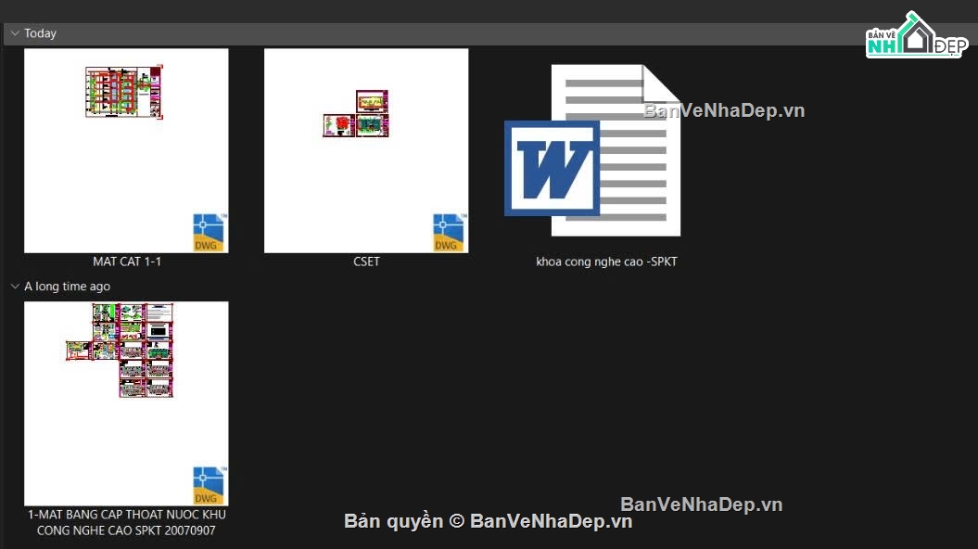
Task: Click the MAT CAT 1-1 file name
Action: pyautogui.click(x=127, y=262)
